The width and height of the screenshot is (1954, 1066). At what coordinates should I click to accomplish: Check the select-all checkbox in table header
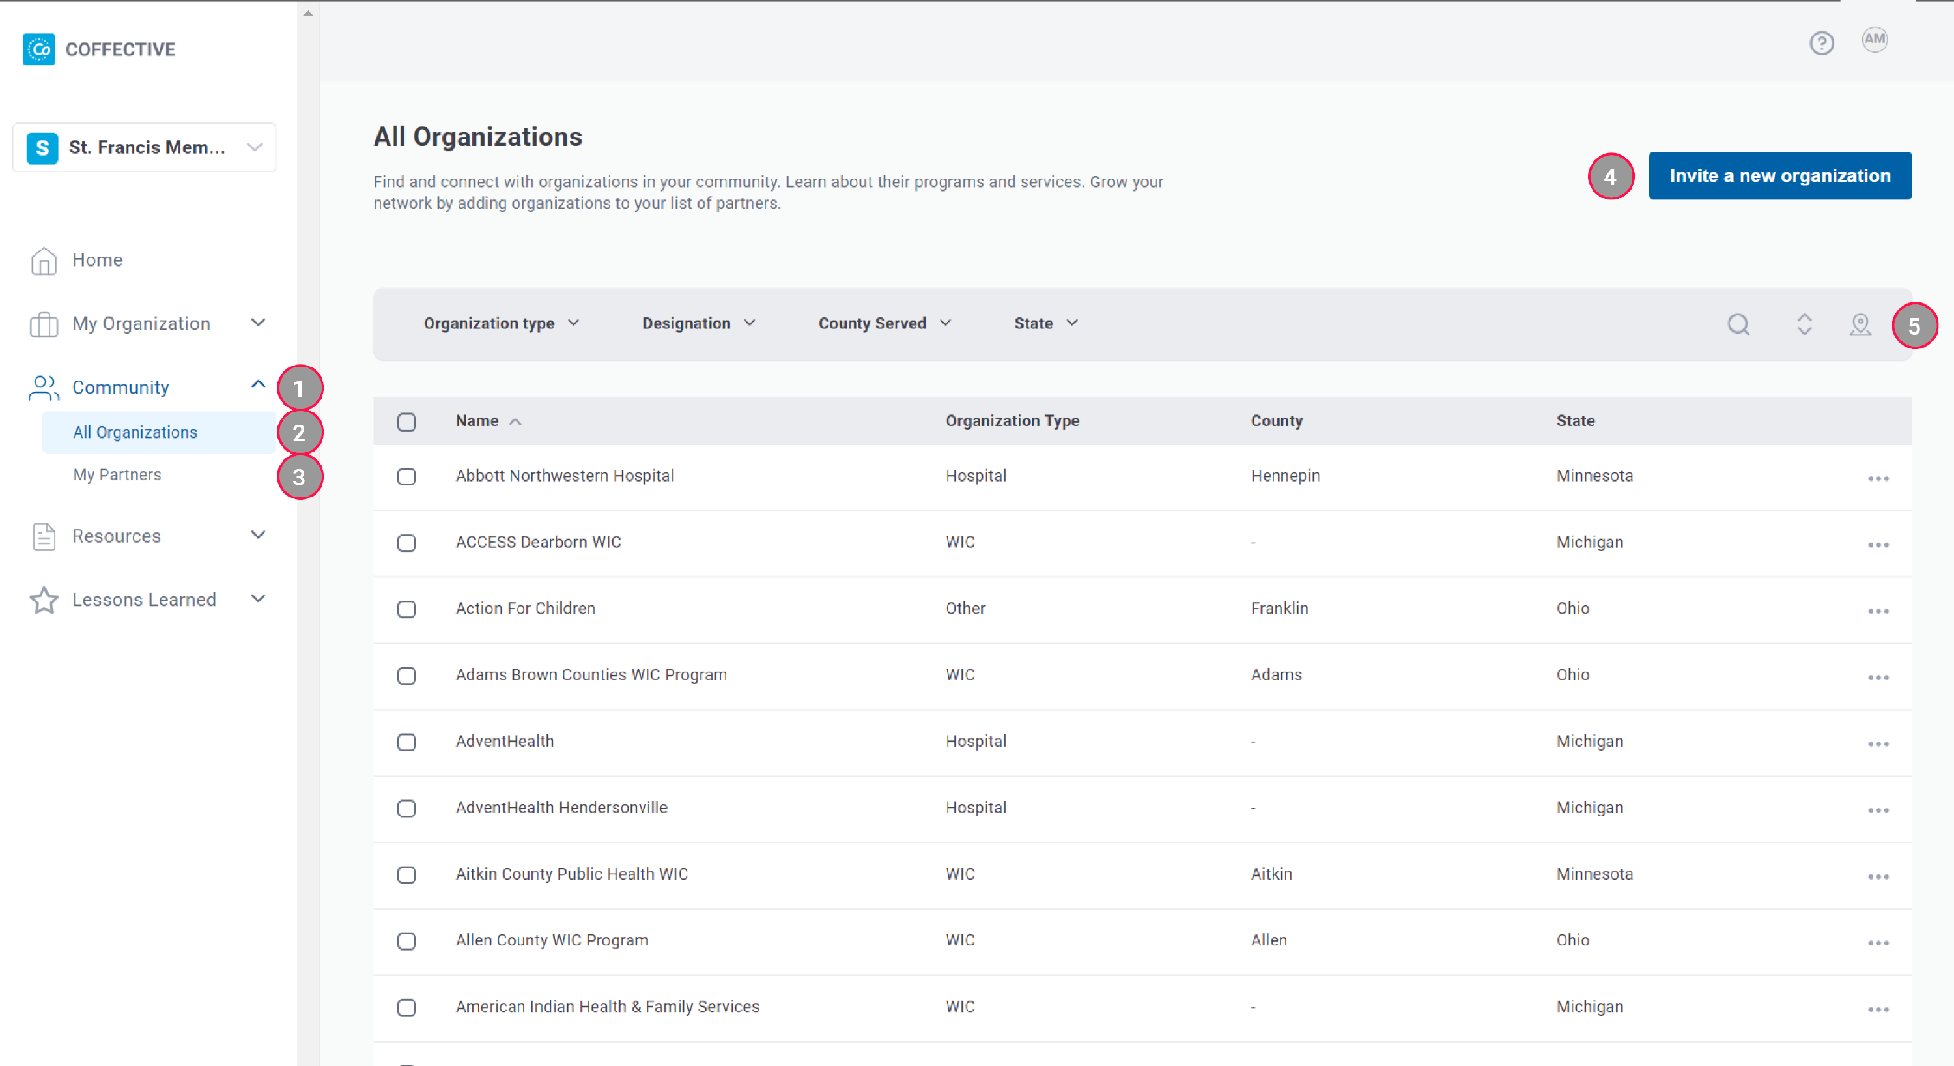click(x=406, y=422)
